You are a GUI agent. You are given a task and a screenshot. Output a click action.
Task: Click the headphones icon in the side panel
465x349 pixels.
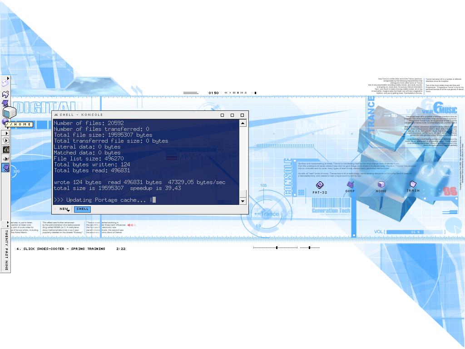point(6,150)
